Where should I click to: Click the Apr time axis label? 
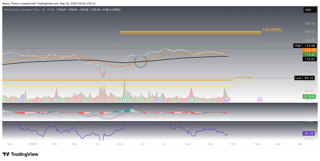point(97,144)
